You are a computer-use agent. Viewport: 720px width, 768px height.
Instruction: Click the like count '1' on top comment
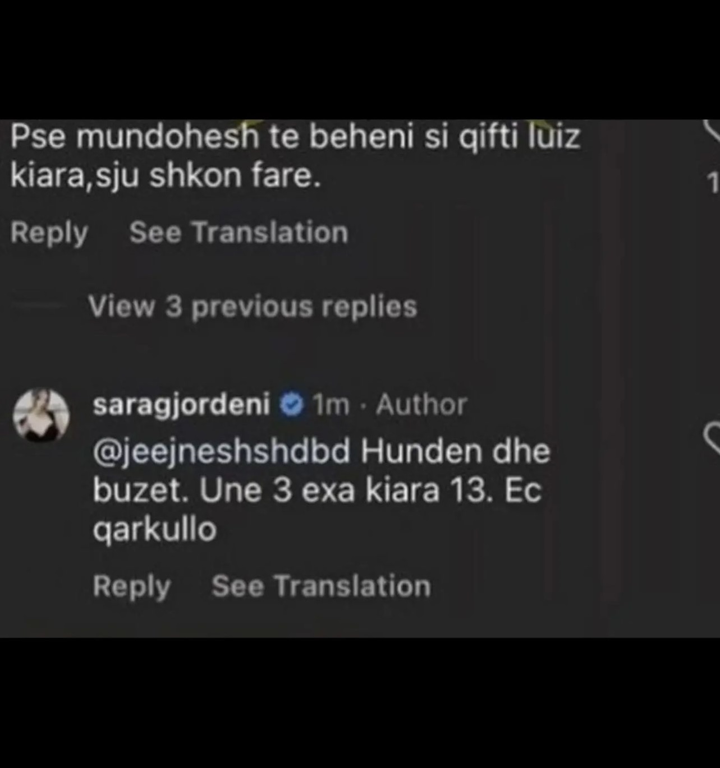click(713, 183)
